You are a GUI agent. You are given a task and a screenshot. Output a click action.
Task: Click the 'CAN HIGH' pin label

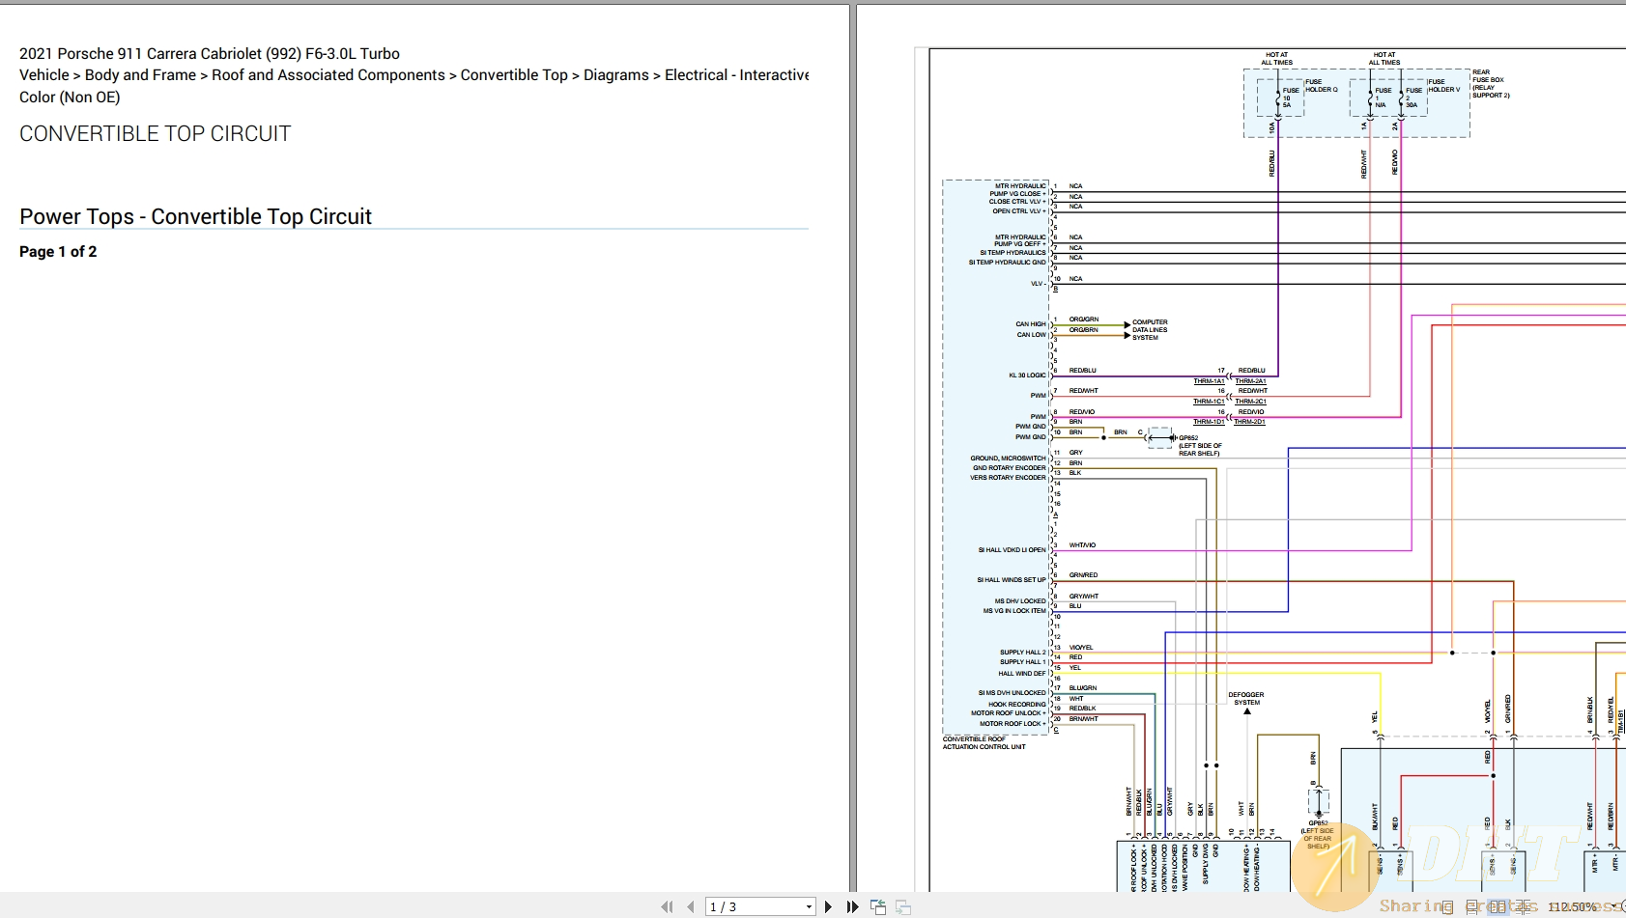pos(1031,324)
